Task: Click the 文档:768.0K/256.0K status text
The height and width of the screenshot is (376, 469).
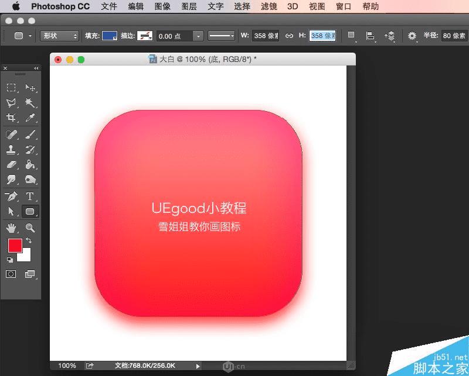Action: tap(145, 365)
